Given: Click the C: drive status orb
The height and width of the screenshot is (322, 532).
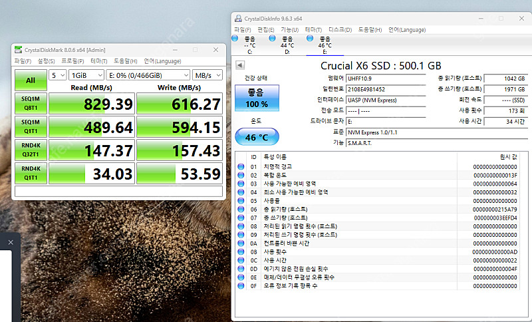Looking at the screenshot, I should click(235, 39).
